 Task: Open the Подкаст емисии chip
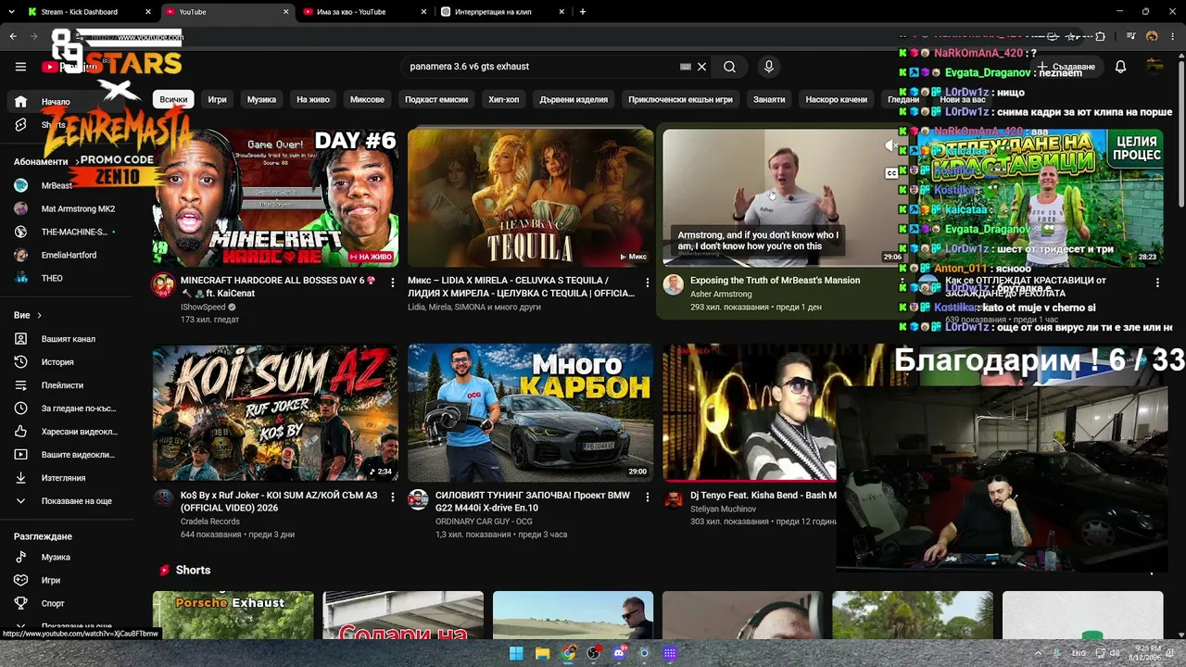pos(436,99)
